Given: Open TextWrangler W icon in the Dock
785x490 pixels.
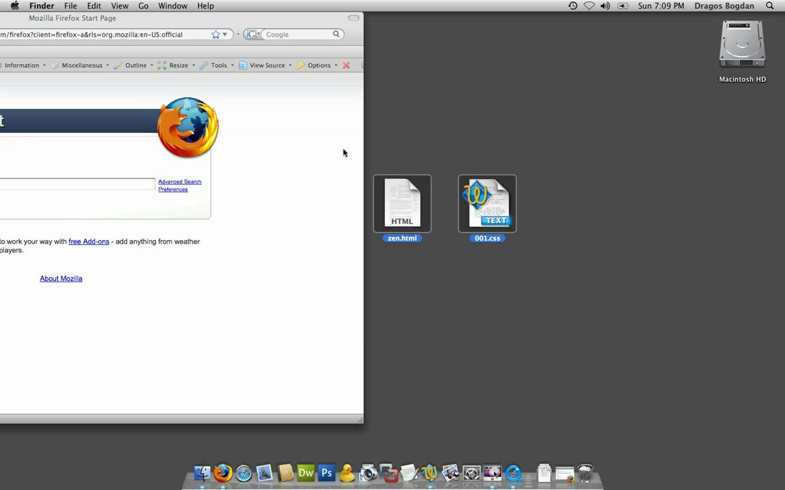Looking at the screenshot, I should (429, 472).
